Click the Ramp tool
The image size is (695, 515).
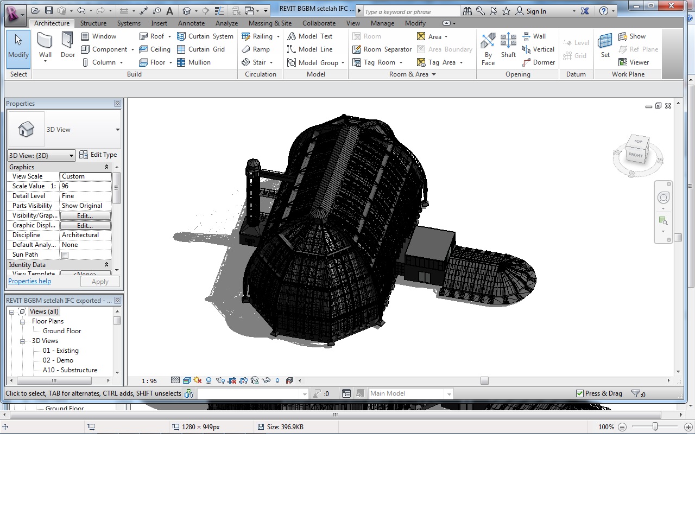pyautogui.click(x=255, y=49)
